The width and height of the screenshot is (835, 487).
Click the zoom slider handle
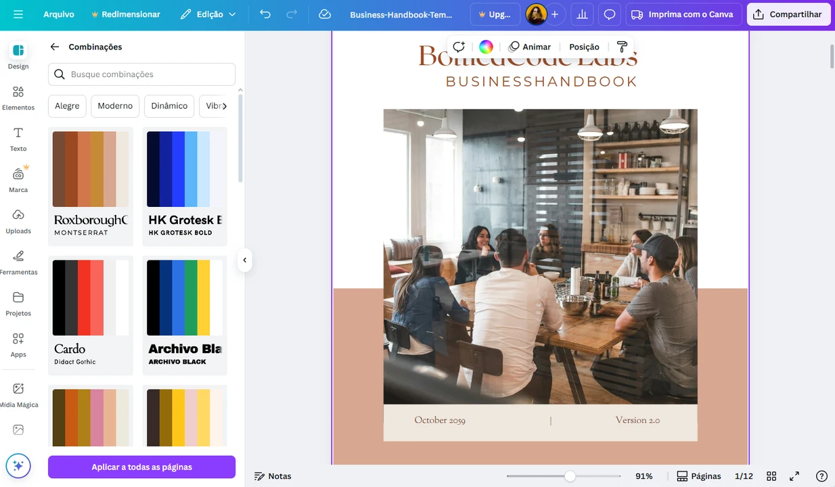tap(570, 476)
